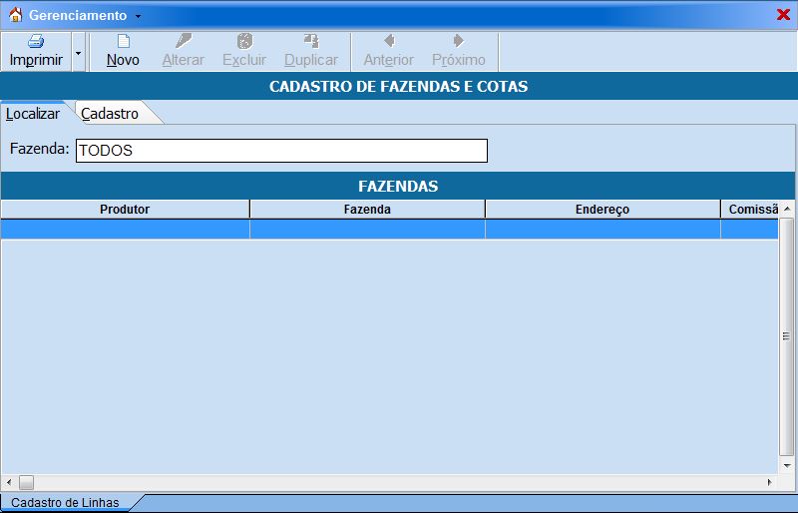Image resolution: width=798 pixels, height=513 pixels.
Task: Open the Cadastro tab
Action: tap(110, 114)
